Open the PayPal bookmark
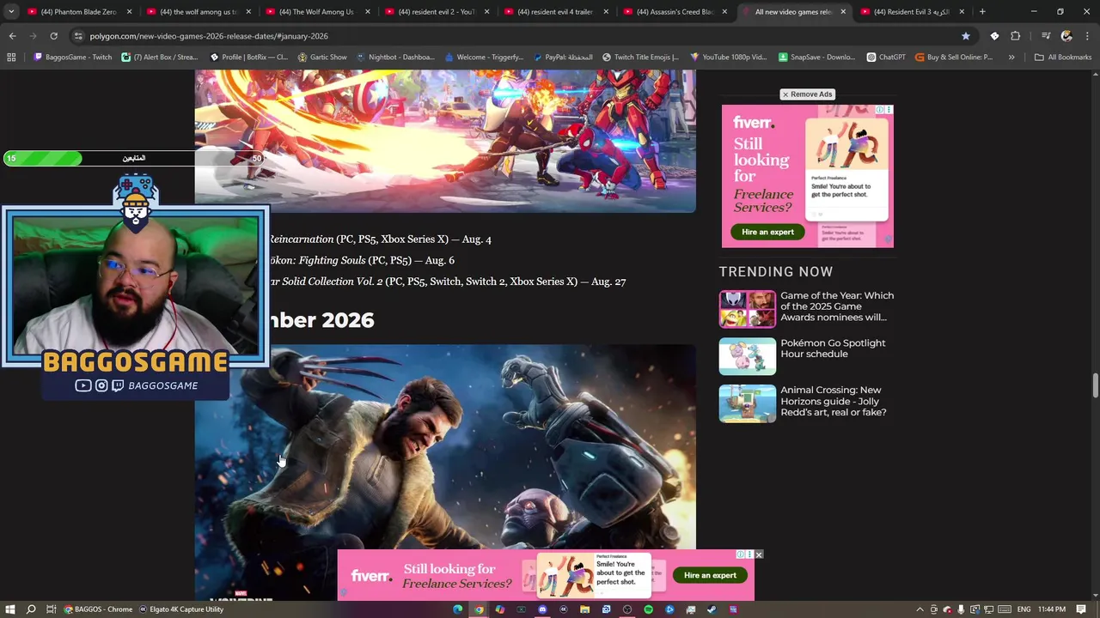This screenshot has height=618, width=1100. pyautogui.click(x=563, y=58)
